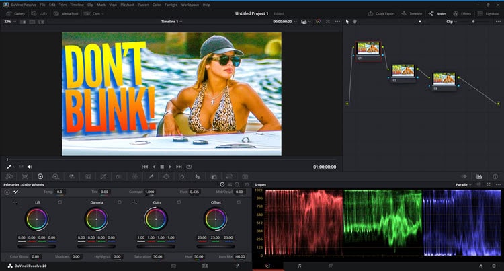Image resolution: width=504 pixels, height=271 pixels.
Task: Toggle the Media Pool panel
Action: coord(66,14)
